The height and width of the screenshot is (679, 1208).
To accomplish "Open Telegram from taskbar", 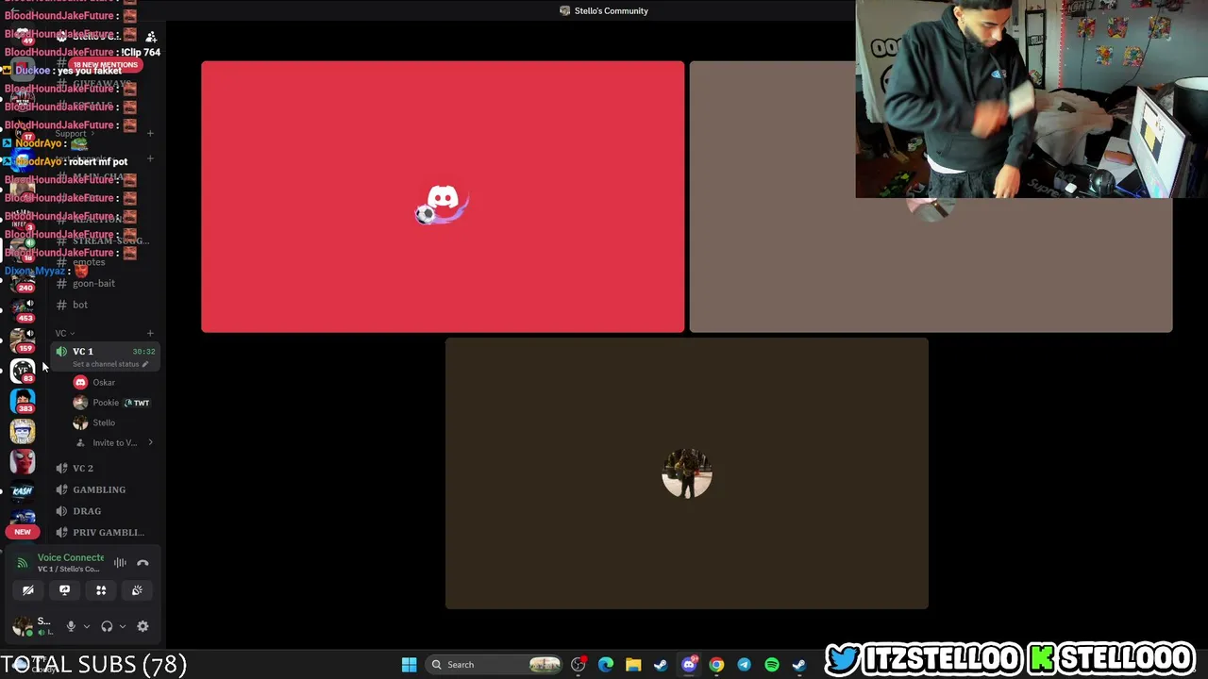I will [744, 665].
